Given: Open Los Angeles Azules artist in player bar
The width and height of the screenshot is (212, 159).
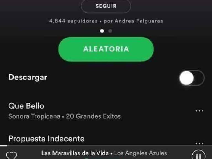Looking at the screenshot, I should click(141, 153).
